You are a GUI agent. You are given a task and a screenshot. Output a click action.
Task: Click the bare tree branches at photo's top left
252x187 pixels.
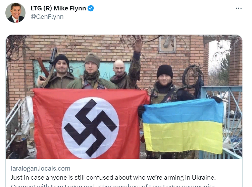15,47
